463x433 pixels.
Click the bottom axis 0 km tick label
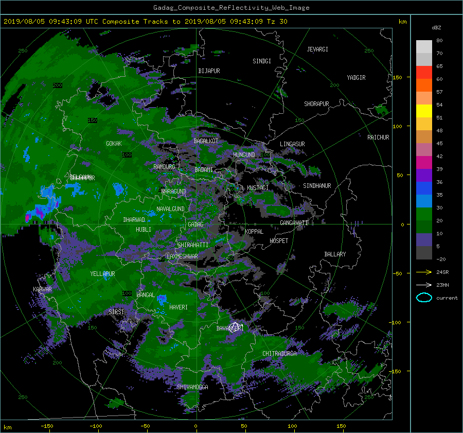195,426
